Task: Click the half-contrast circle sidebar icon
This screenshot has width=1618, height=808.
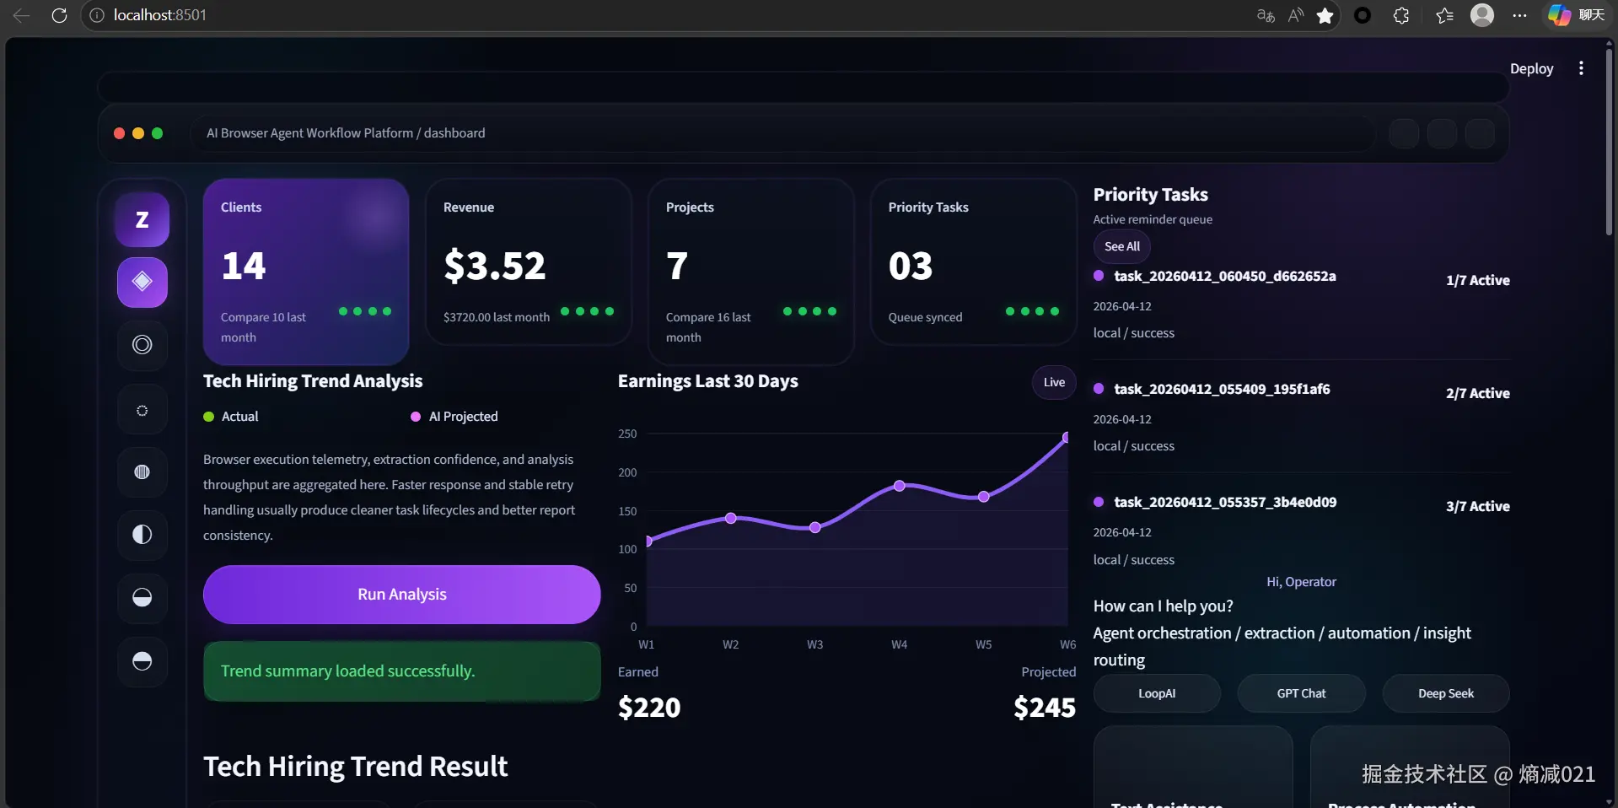Action: pos(141,535)
